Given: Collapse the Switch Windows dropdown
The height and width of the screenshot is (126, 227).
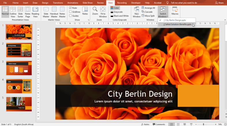Looking at the screenshot, I should click(163, 12).
